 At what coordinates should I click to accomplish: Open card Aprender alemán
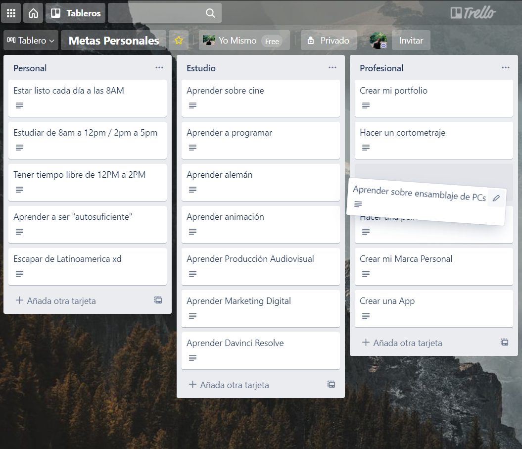click(261, 182)
